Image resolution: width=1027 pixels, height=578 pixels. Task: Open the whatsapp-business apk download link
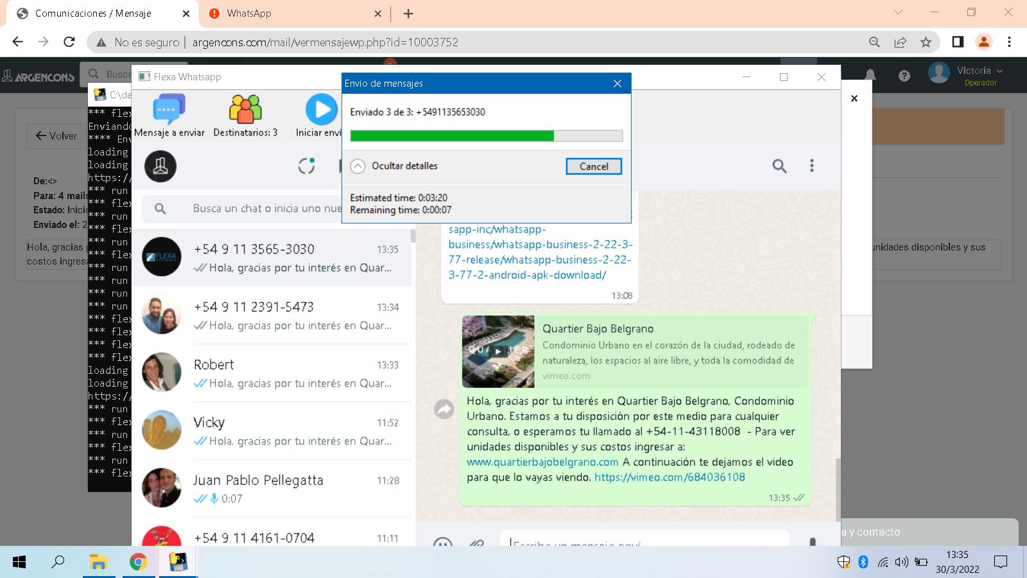[x=540, y=252]
